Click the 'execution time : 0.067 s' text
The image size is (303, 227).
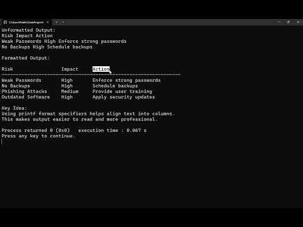112,131
